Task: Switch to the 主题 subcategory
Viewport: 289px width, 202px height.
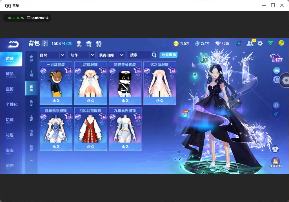Action: click(31, 74)
